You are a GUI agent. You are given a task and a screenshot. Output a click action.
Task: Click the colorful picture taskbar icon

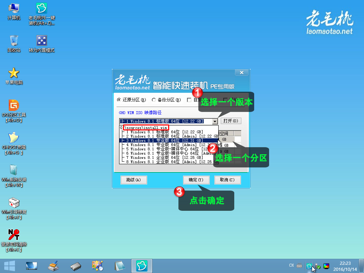click(x=97, y=266)
